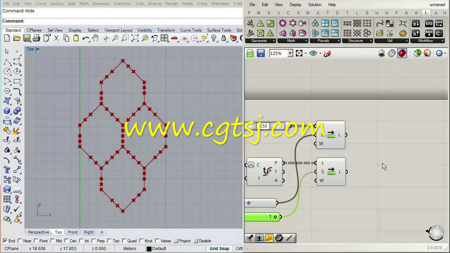This screenshot has width=450, height=253.
Task: Activate the Pan hand tool
Action: [95, 38]
